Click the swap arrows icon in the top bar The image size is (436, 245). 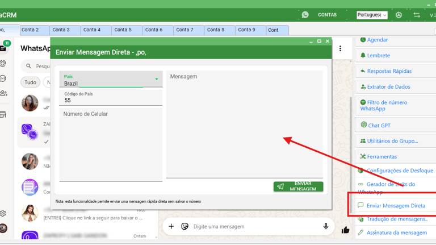[x=417, y=15]
